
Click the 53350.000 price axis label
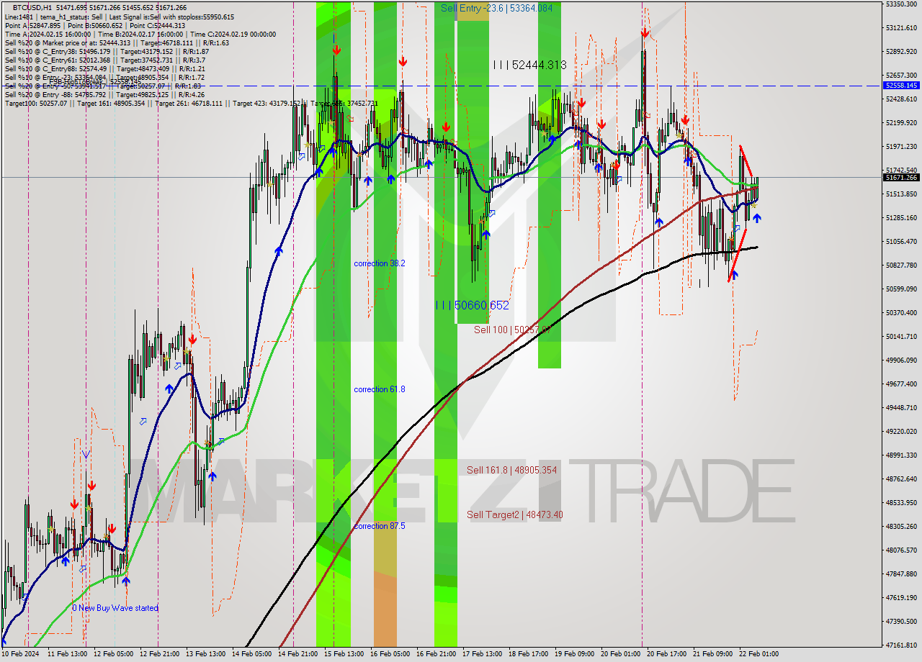[901, 4]
